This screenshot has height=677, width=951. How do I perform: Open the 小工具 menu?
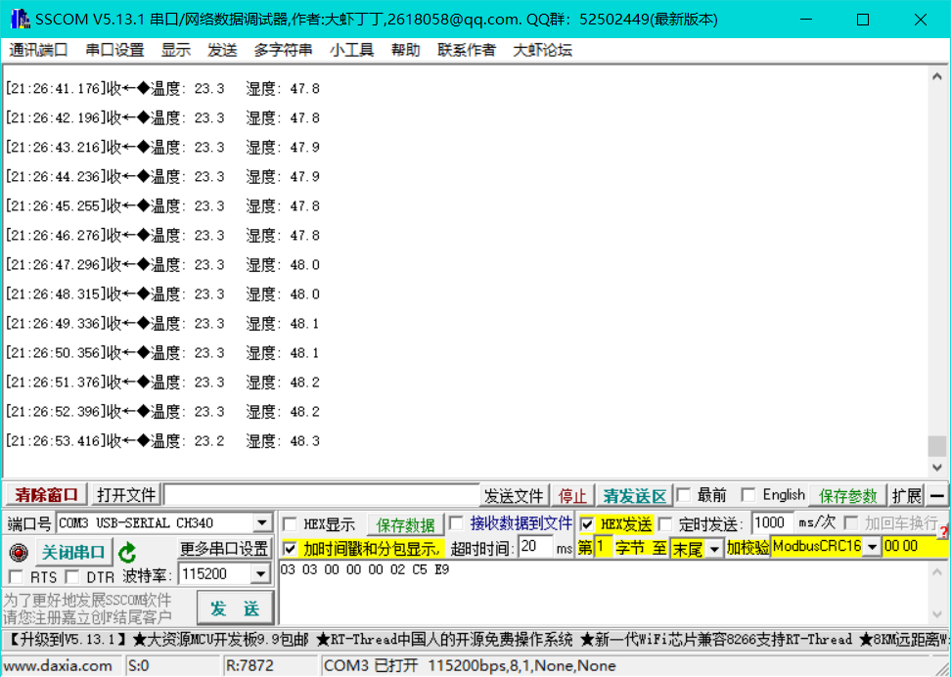click(352, 50)
